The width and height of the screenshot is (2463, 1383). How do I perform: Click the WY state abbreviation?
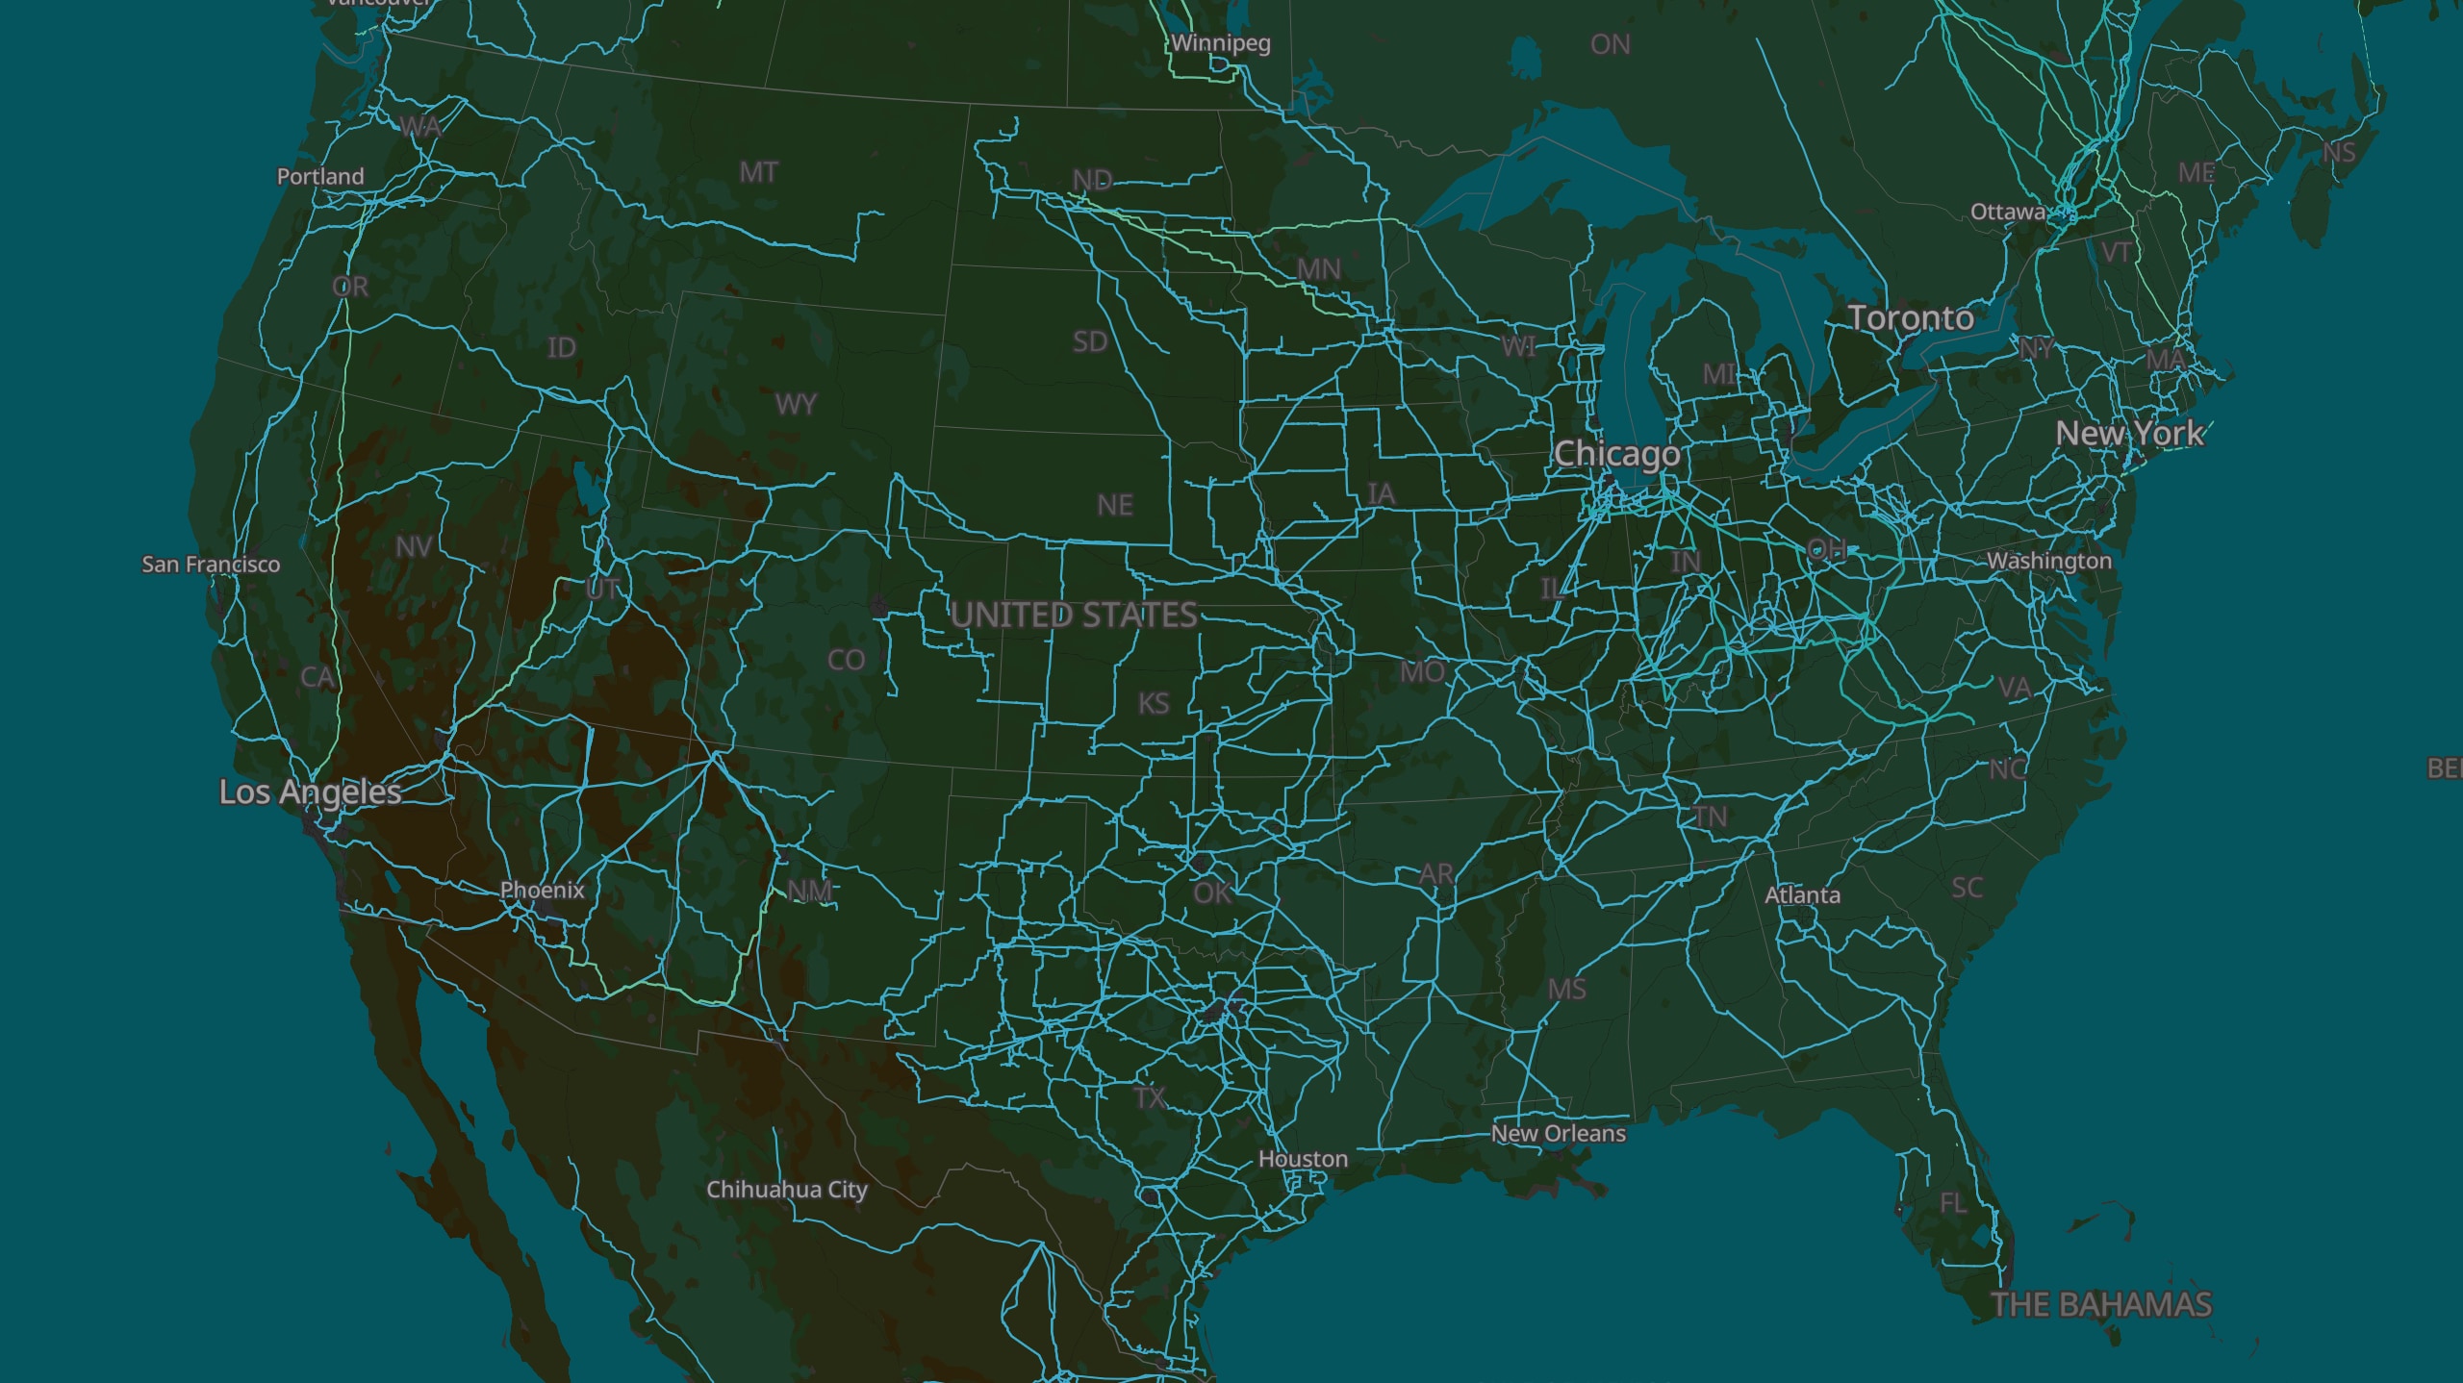(796, 404)
